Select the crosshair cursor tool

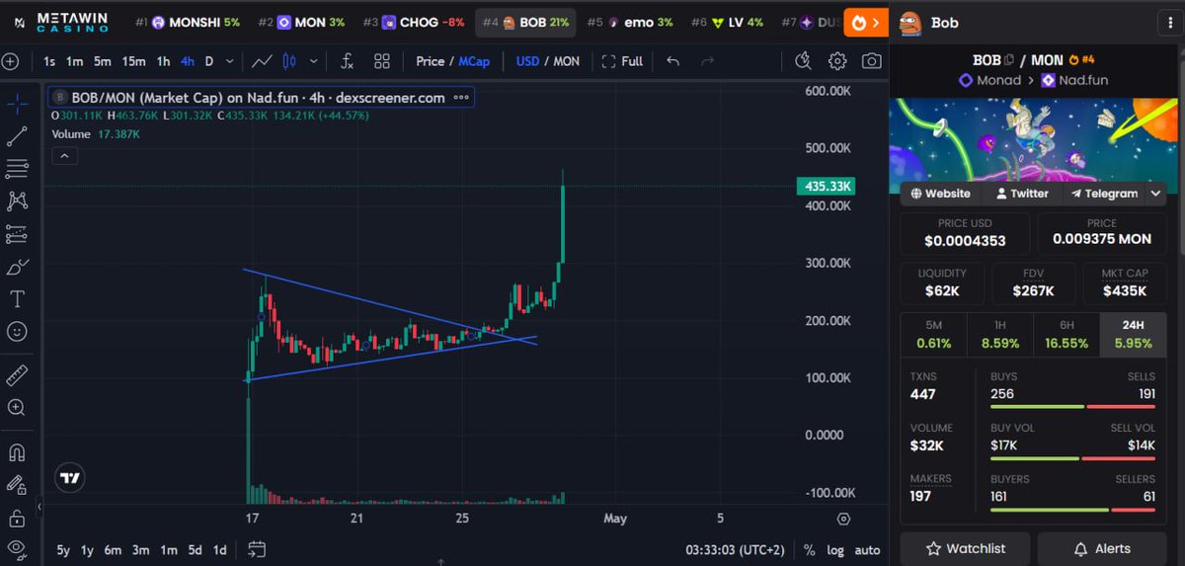coord(17,104)
